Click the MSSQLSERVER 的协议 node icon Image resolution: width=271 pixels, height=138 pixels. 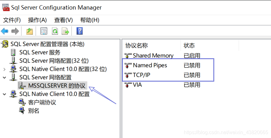[22, 85]
